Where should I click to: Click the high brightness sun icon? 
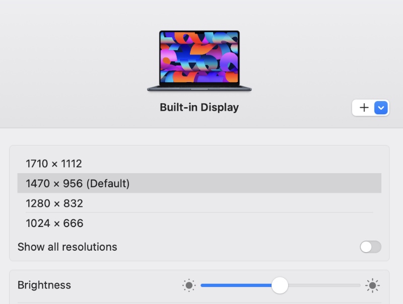(372, 286)
